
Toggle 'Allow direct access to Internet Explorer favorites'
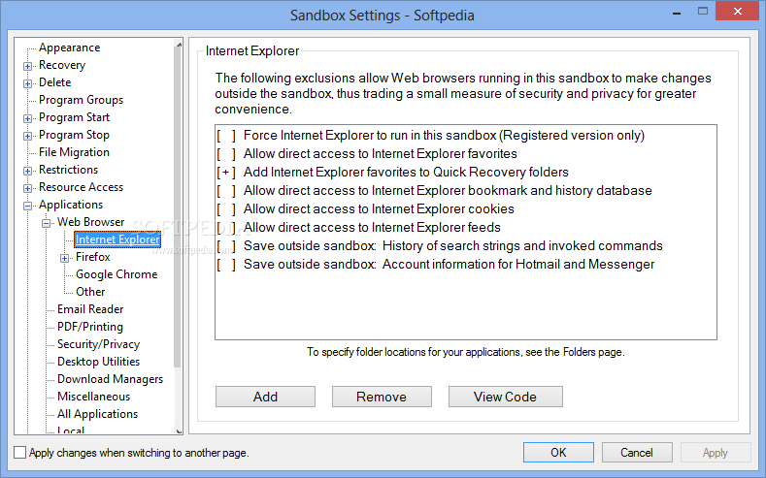point(226,153)
